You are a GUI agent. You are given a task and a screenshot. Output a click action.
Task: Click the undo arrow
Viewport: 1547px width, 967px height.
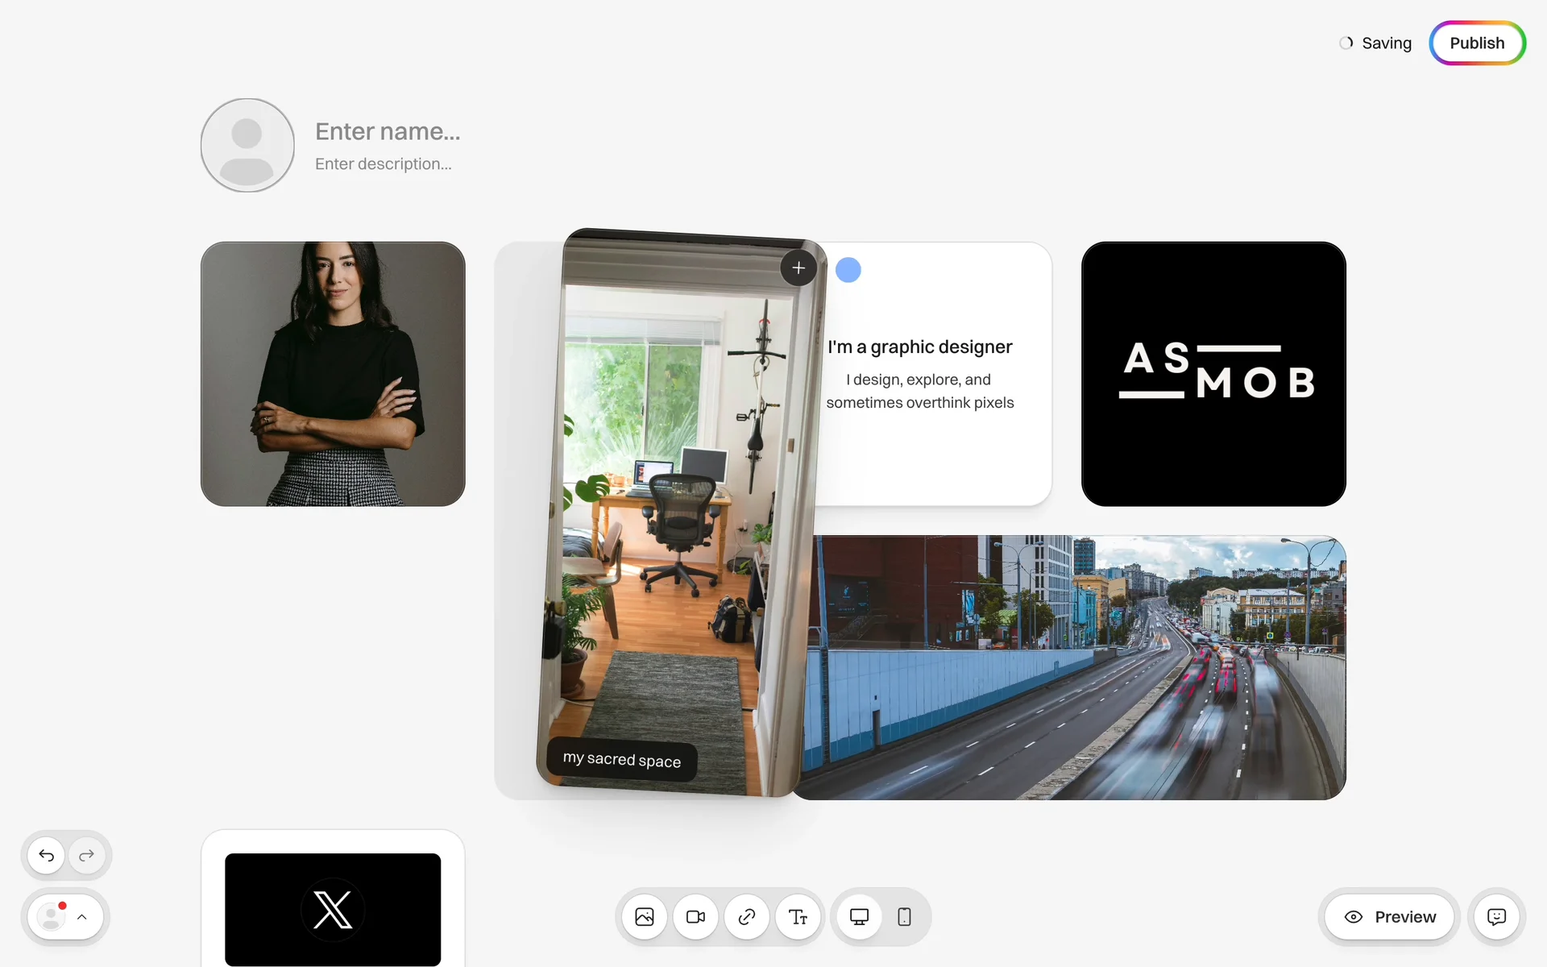(47, 855)
